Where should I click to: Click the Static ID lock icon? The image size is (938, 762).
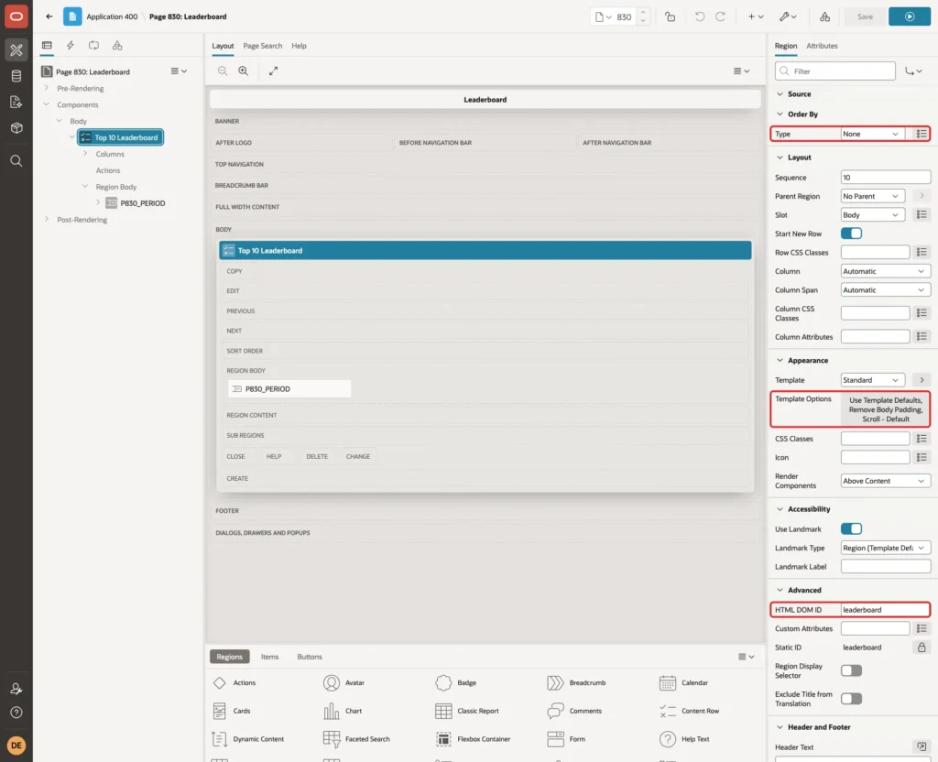(x=922, y=648)
